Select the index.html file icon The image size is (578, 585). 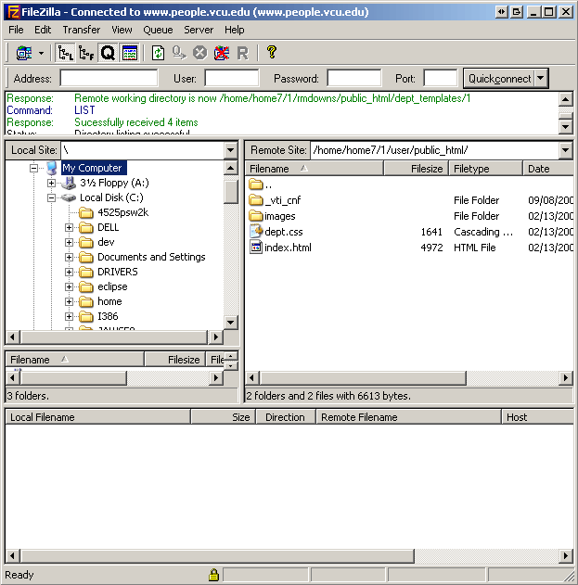[256, 247]
